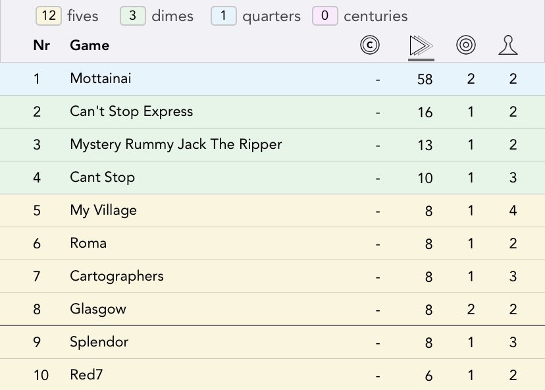
Task: Open the Cant Stop game row
Action: click(272, 178)
